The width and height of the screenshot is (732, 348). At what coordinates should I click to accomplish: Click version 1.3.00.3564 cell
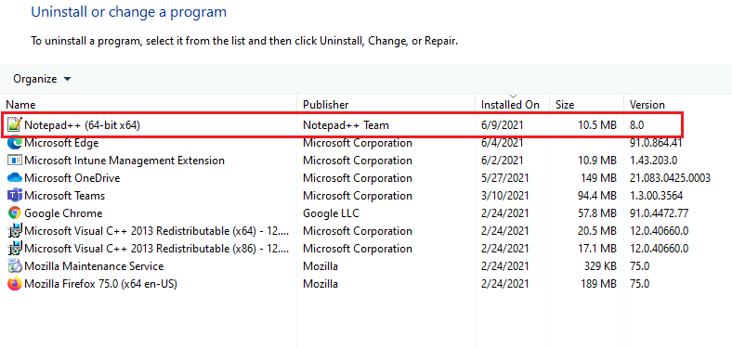click(656, 196)
